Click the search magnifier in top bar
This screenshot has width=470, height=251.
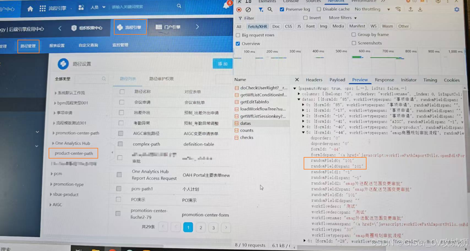click(x=179, y=6)
